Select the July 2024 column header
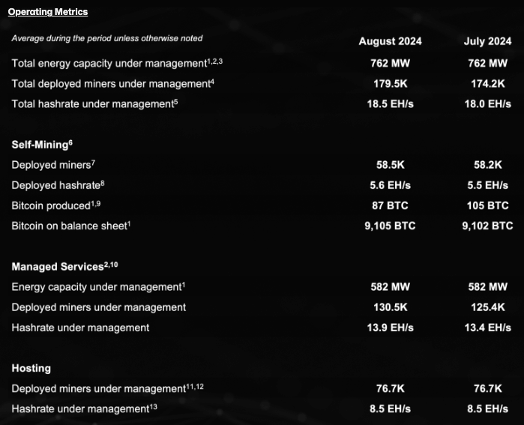524x425 pixels. tap(487, 41)
